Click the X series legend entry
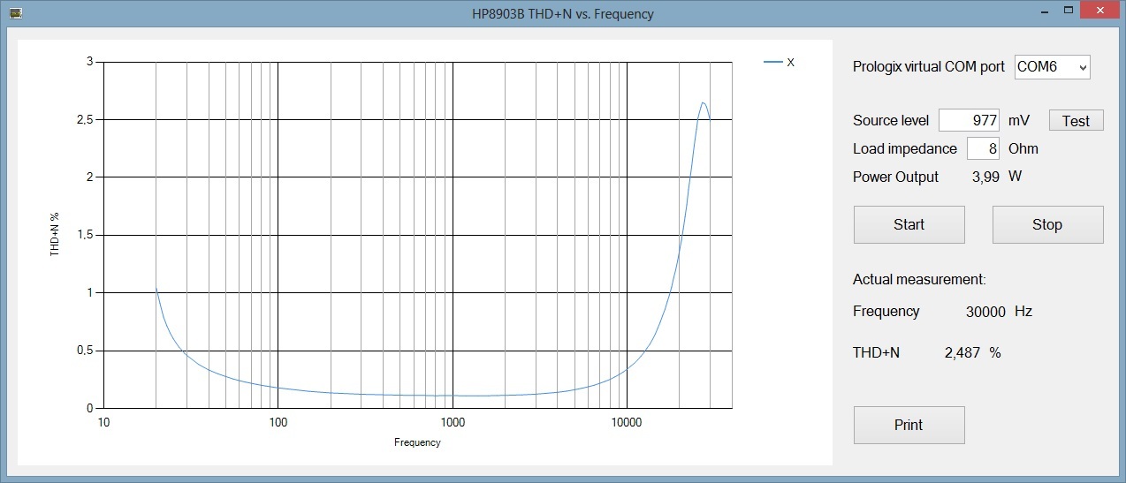Viewport: 1126px width, 483px height. pos(779,62)
